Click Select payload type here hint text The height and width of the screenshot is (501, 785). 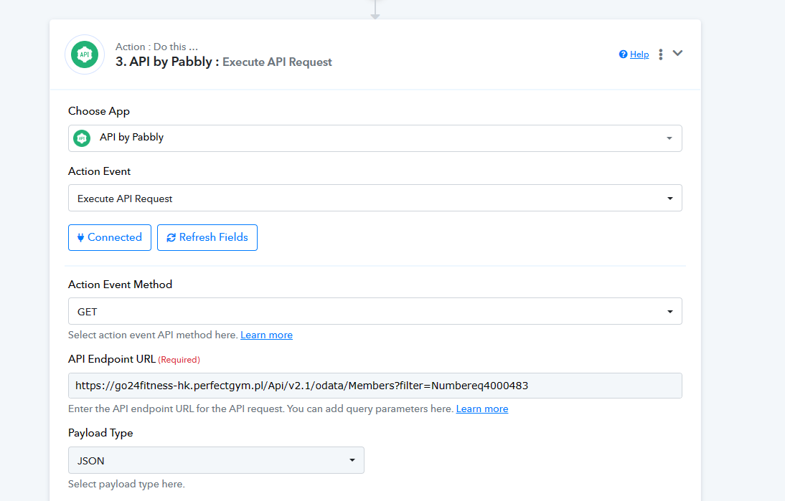click(127, 484)
